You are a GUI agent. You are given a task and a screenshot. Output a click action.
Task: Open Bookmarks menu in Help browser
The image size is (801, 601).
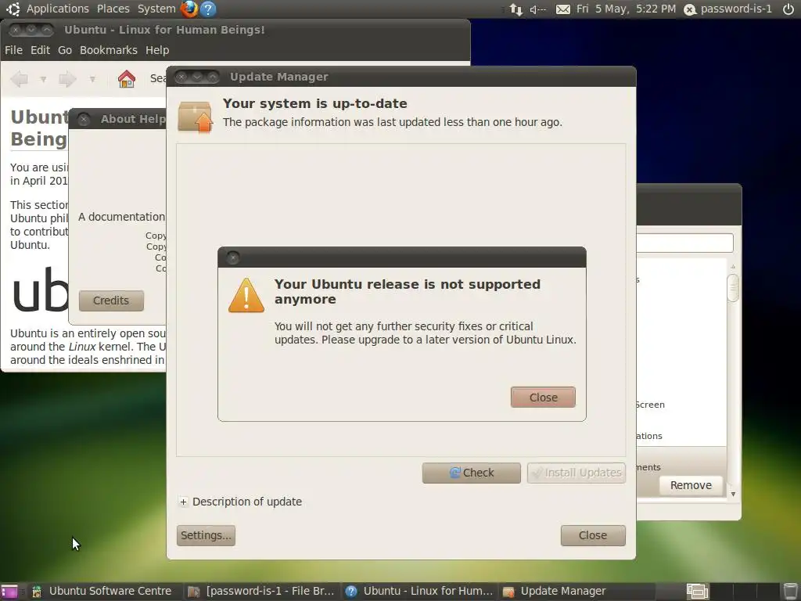[108, 50]
